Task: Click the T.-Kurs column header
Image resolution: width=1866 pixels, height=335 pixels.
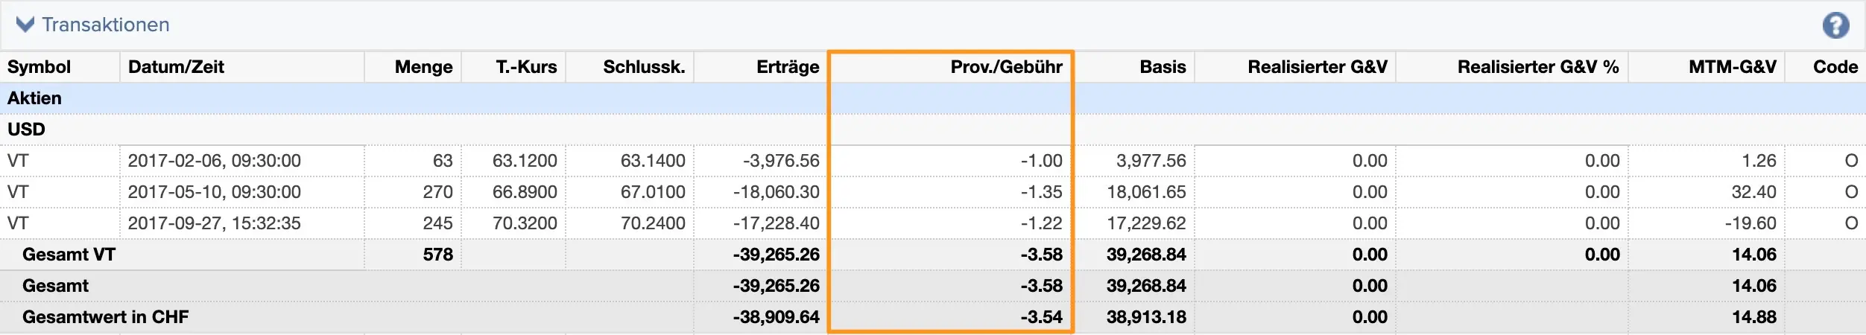Action: click(x=526, y=67)
